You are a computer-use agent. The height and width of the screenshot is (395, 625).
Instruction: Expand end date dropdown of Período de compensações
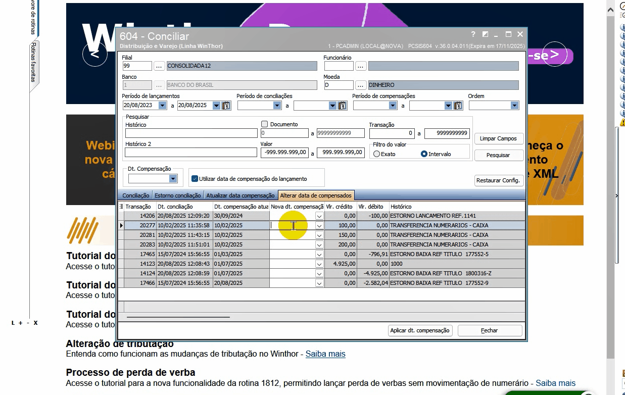[448, 106]
